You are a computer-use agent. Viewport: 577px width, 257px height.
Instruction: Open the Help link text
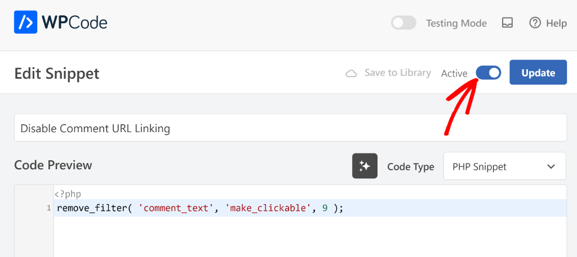[x=556, y=24]
